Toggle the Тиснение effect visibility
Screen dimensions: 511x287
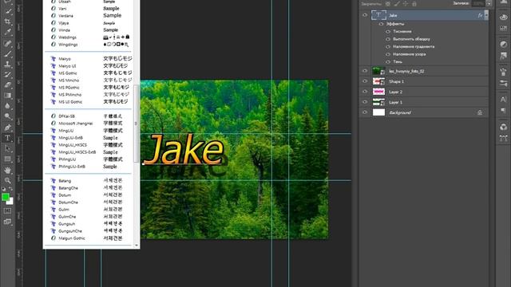388,32
